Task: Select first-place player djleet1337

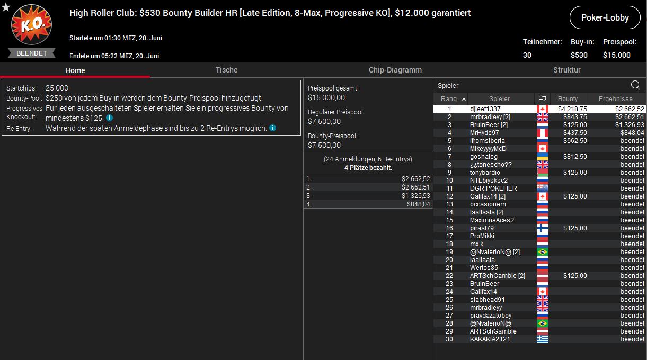Action: [485, 109]
